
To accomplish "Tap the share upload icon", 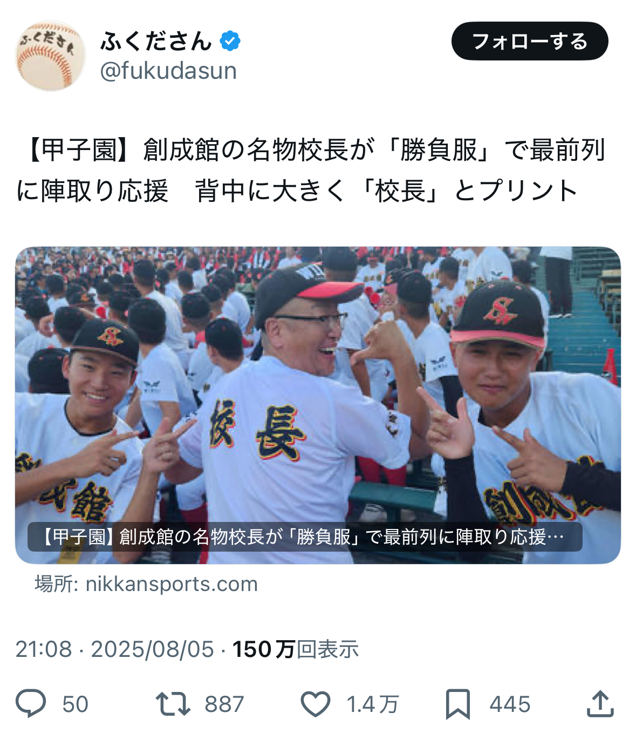I will click(600, 703).
